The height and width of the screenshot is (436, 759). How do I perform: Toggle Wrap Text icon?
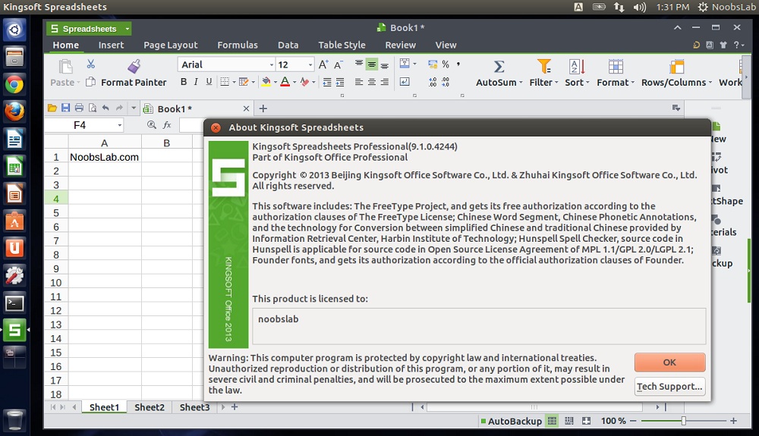tap(405, 82)
